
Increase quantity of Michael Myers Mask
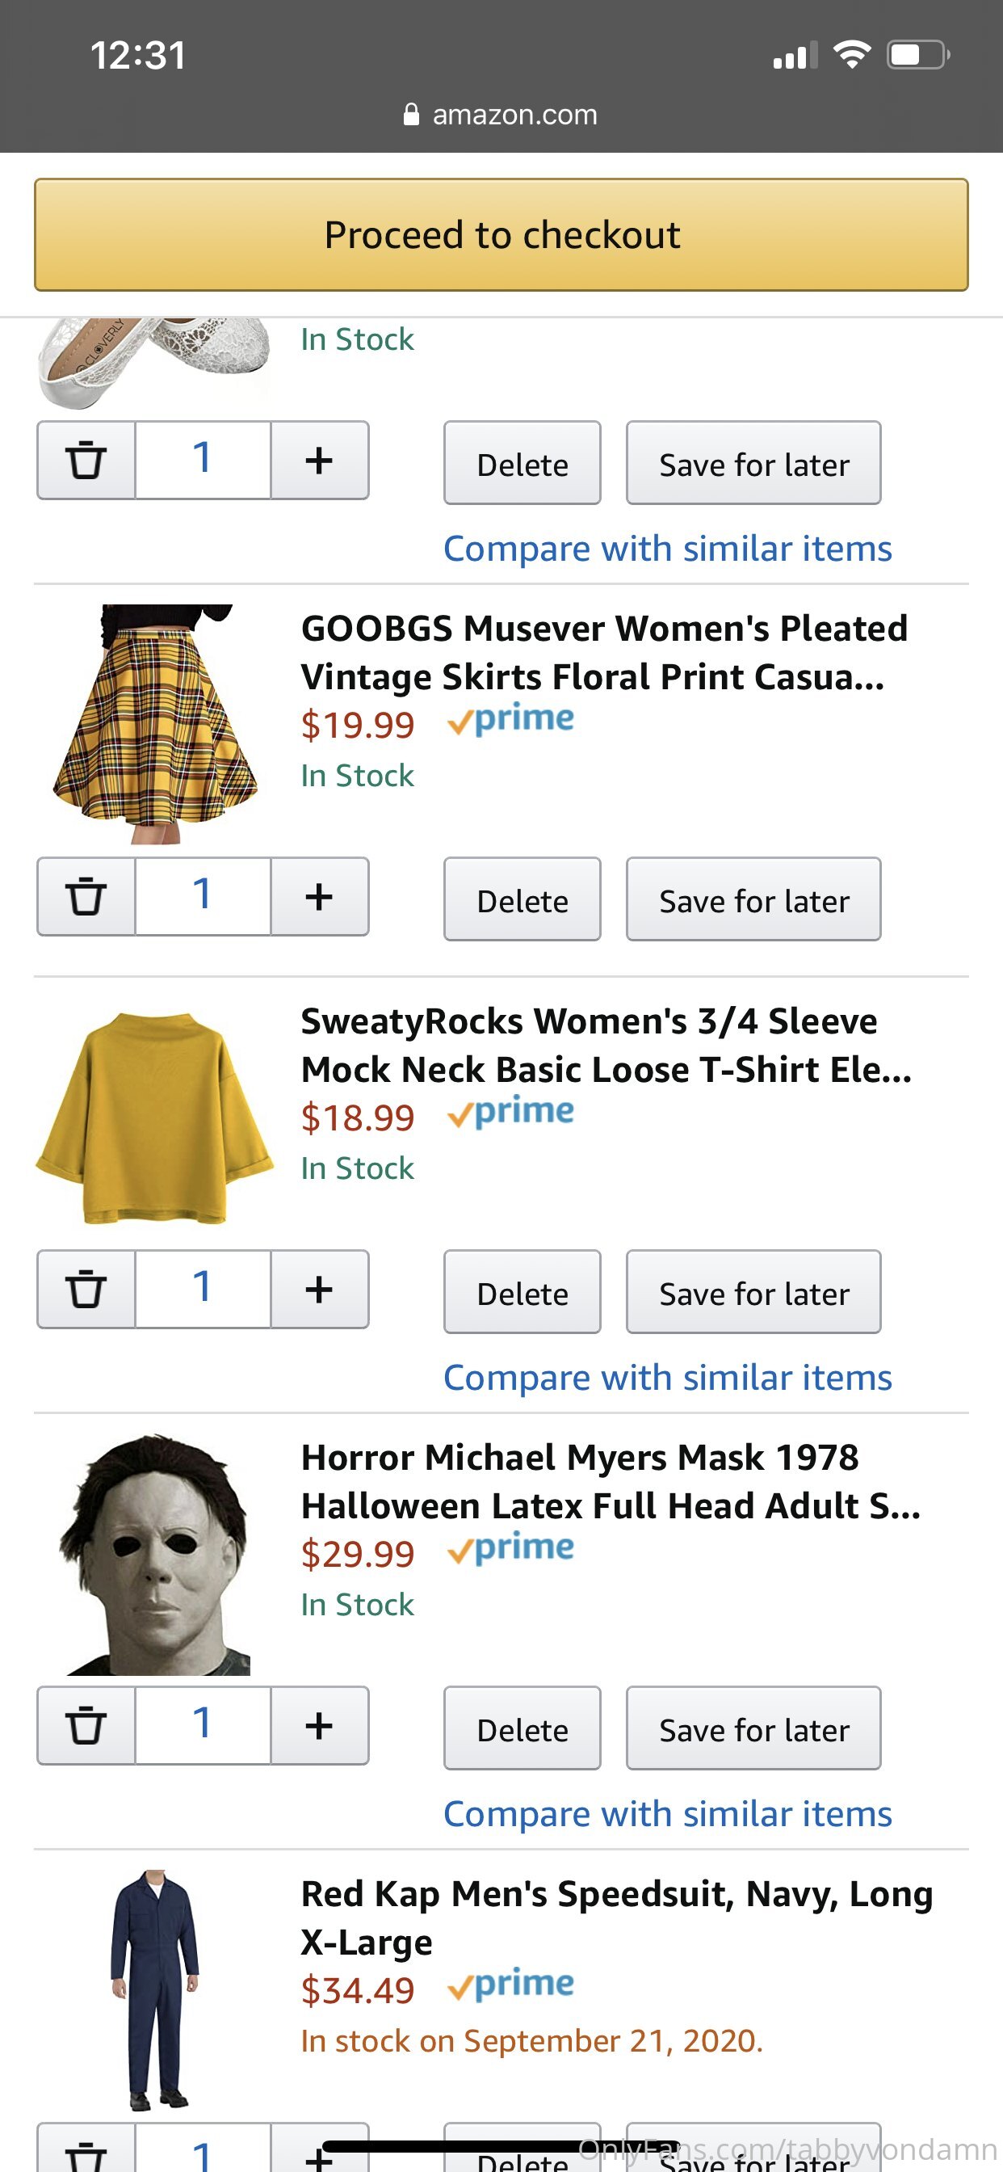[x=320, y=1725]
